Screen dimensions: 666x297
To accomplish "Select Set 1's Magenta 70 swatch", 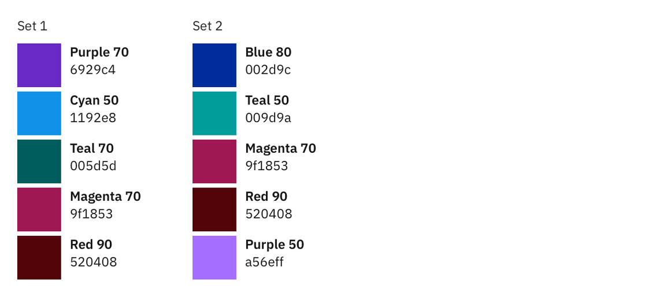I will point(39,209).
